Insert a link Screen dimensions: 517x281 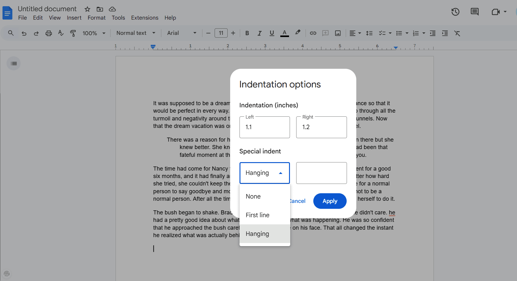point(313,33)
